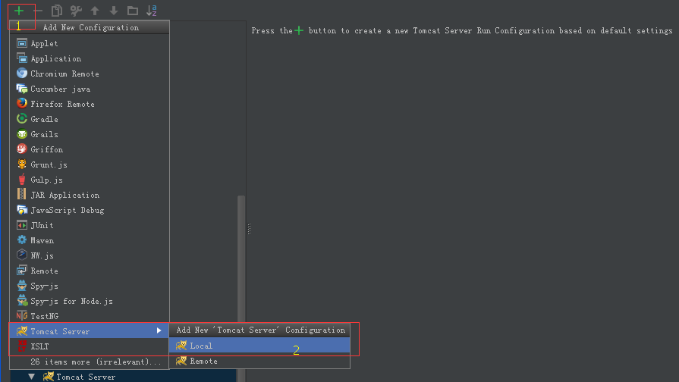The width and height of the screenshot is (679, 382).
Task: Click the 'Tomcat Server' tree item label
Action: (x=86, y=377)
